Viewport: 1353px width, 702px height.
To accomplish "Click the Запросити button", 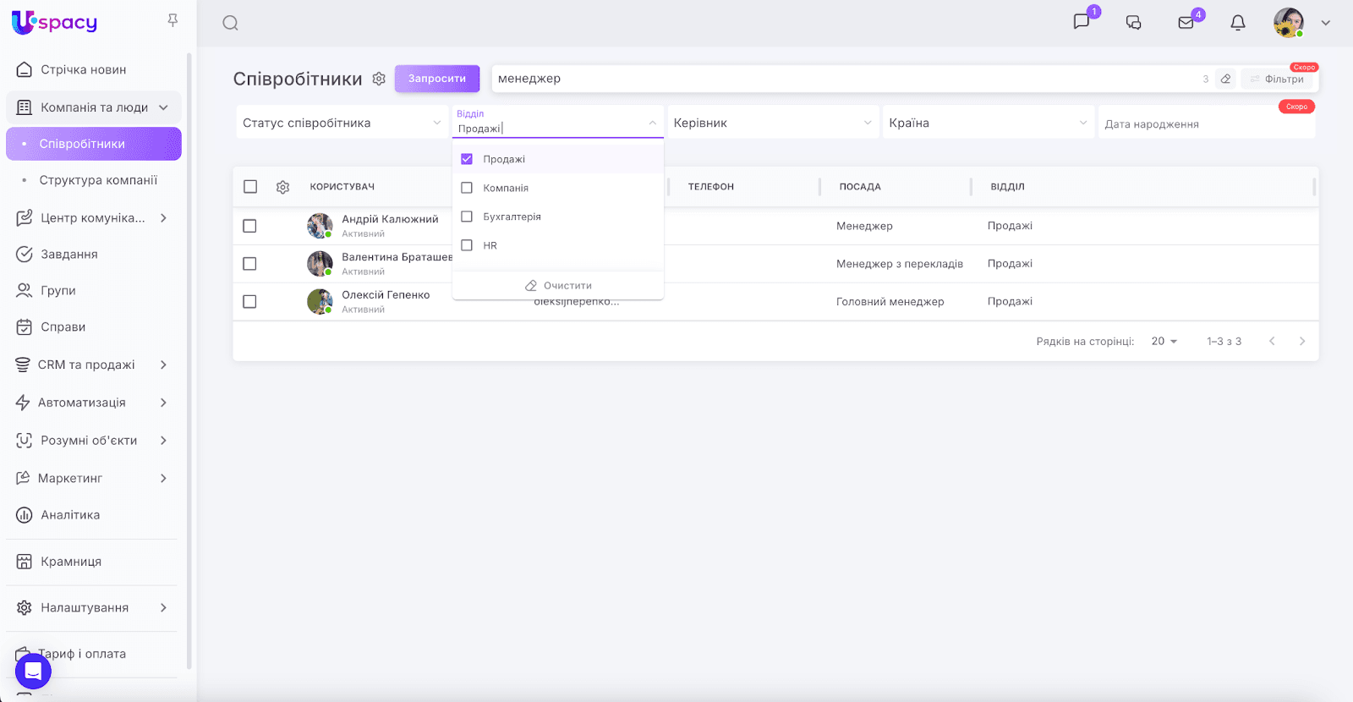I will point(437,79).
